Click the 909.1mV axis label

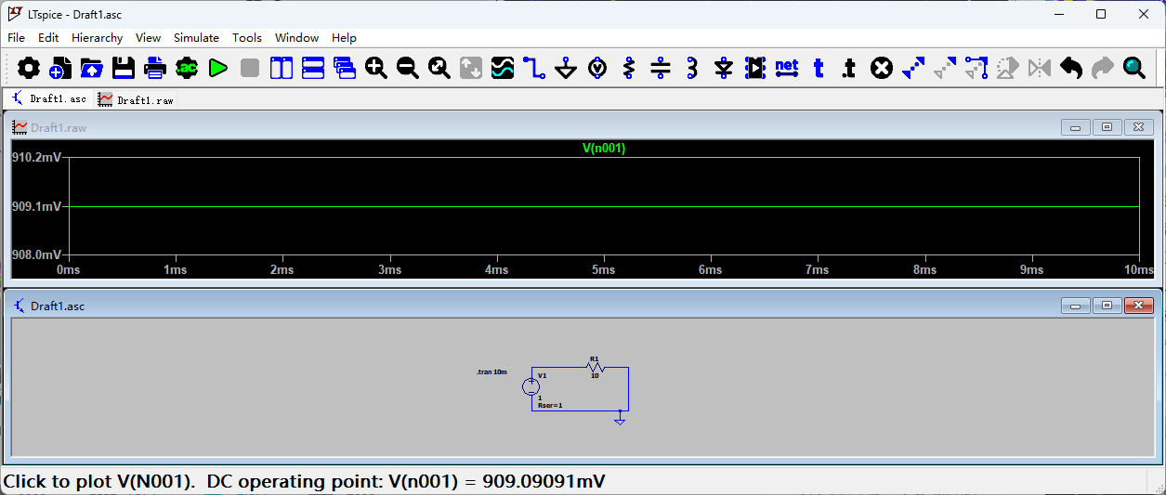pos(36,206)
